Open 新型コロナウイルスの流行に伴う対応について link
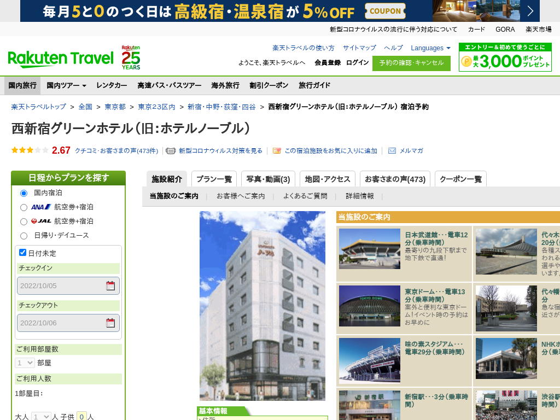Image resolution: width=560 pixels, height=420 pixels. click(x=393, y=30)
